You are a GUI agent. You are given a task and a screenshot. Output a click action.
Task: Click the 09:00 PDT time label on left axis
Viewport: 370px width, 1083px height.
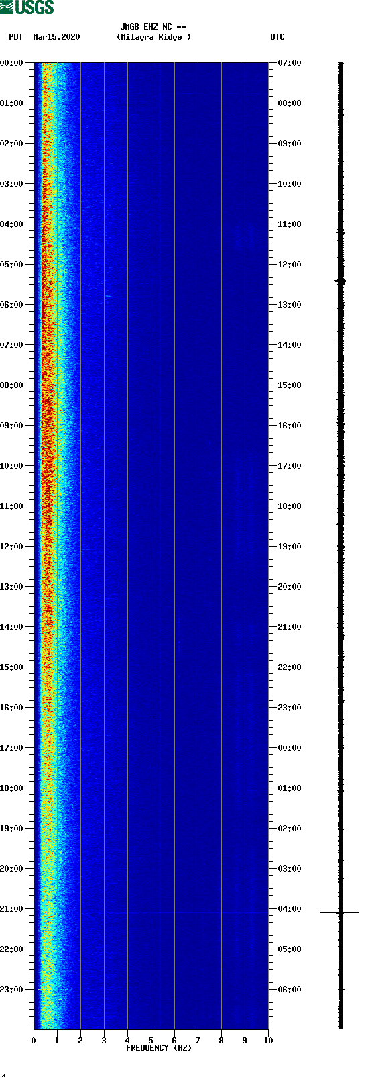click(x=11, y=426)
